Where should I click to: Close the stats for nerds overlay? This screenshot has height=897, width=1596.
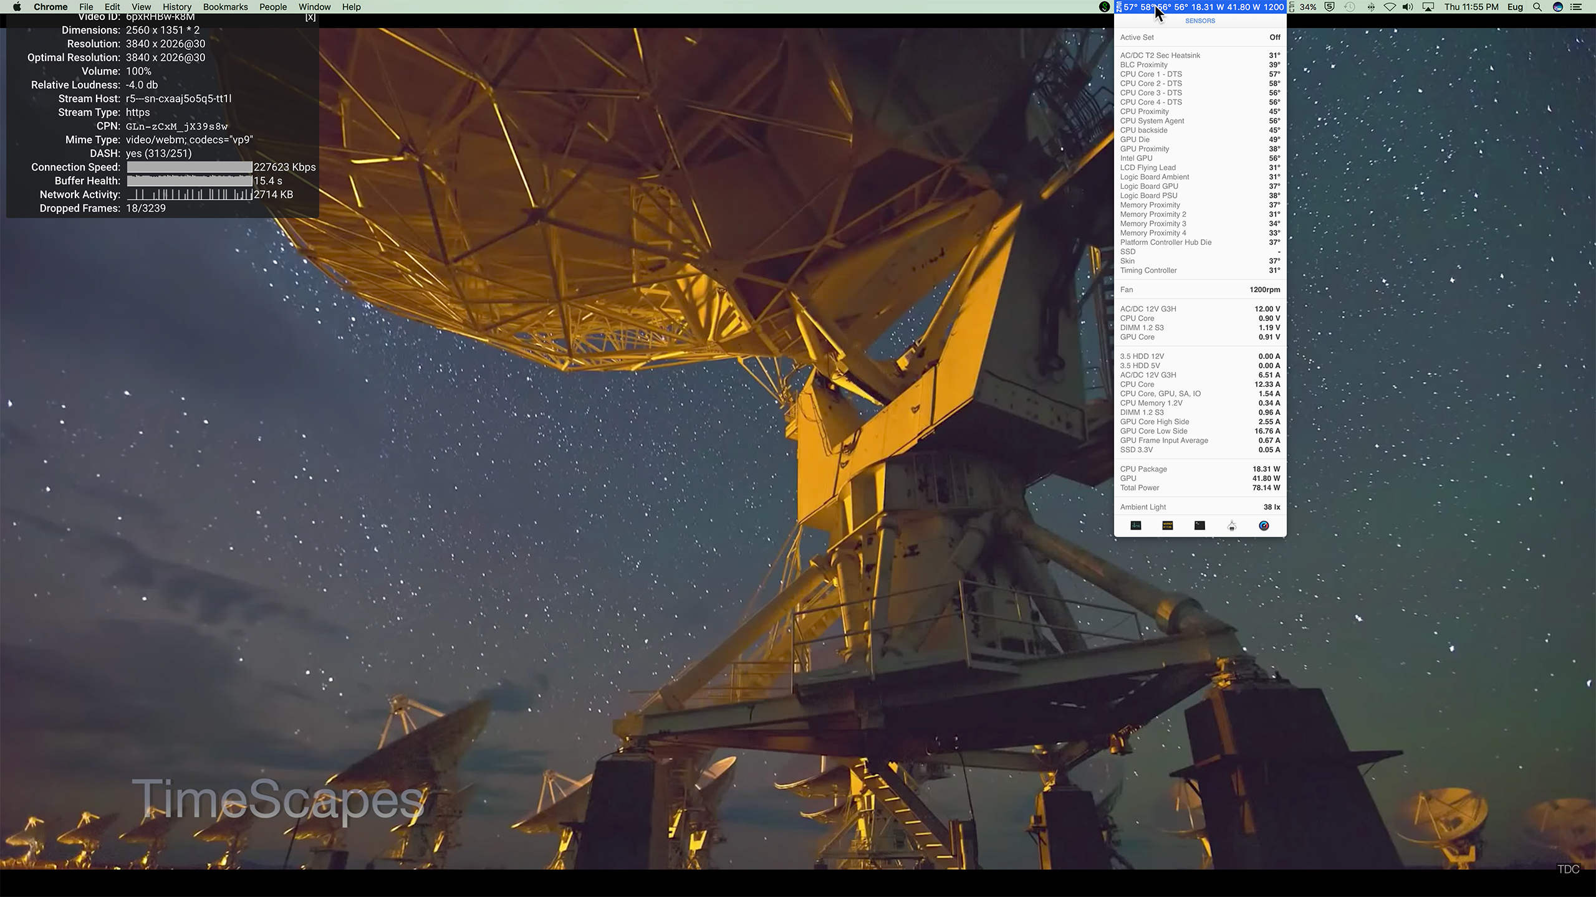pos(310,17)
